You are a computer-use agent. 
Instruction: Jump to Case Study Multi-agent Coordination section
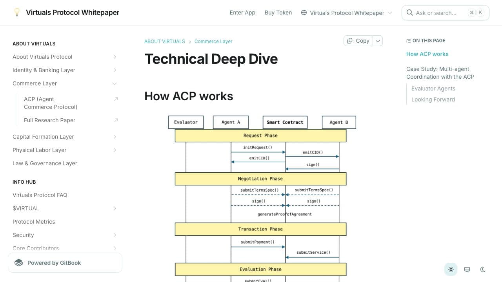tap(440, 73)
